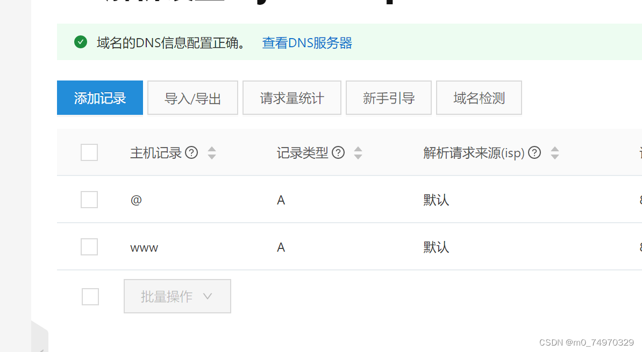Open the 导入/导出 option
Image resolution: width=642 pixels, height=352 pixels.
click(192, 98)
